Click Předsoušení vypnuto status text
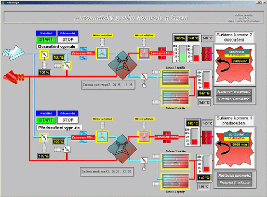 pyautogui.click(x=59, y=128)
